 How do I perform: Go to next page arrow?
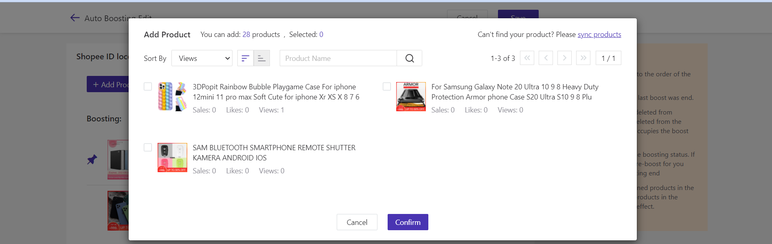[564, 58]
